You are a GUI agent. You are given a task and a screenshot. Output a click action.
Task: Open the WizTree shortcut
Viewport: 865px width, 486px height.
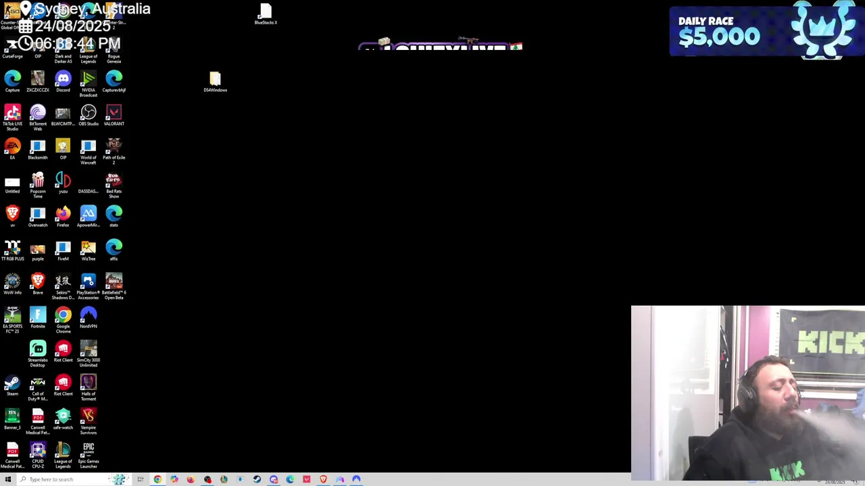(x=89, y=249)
